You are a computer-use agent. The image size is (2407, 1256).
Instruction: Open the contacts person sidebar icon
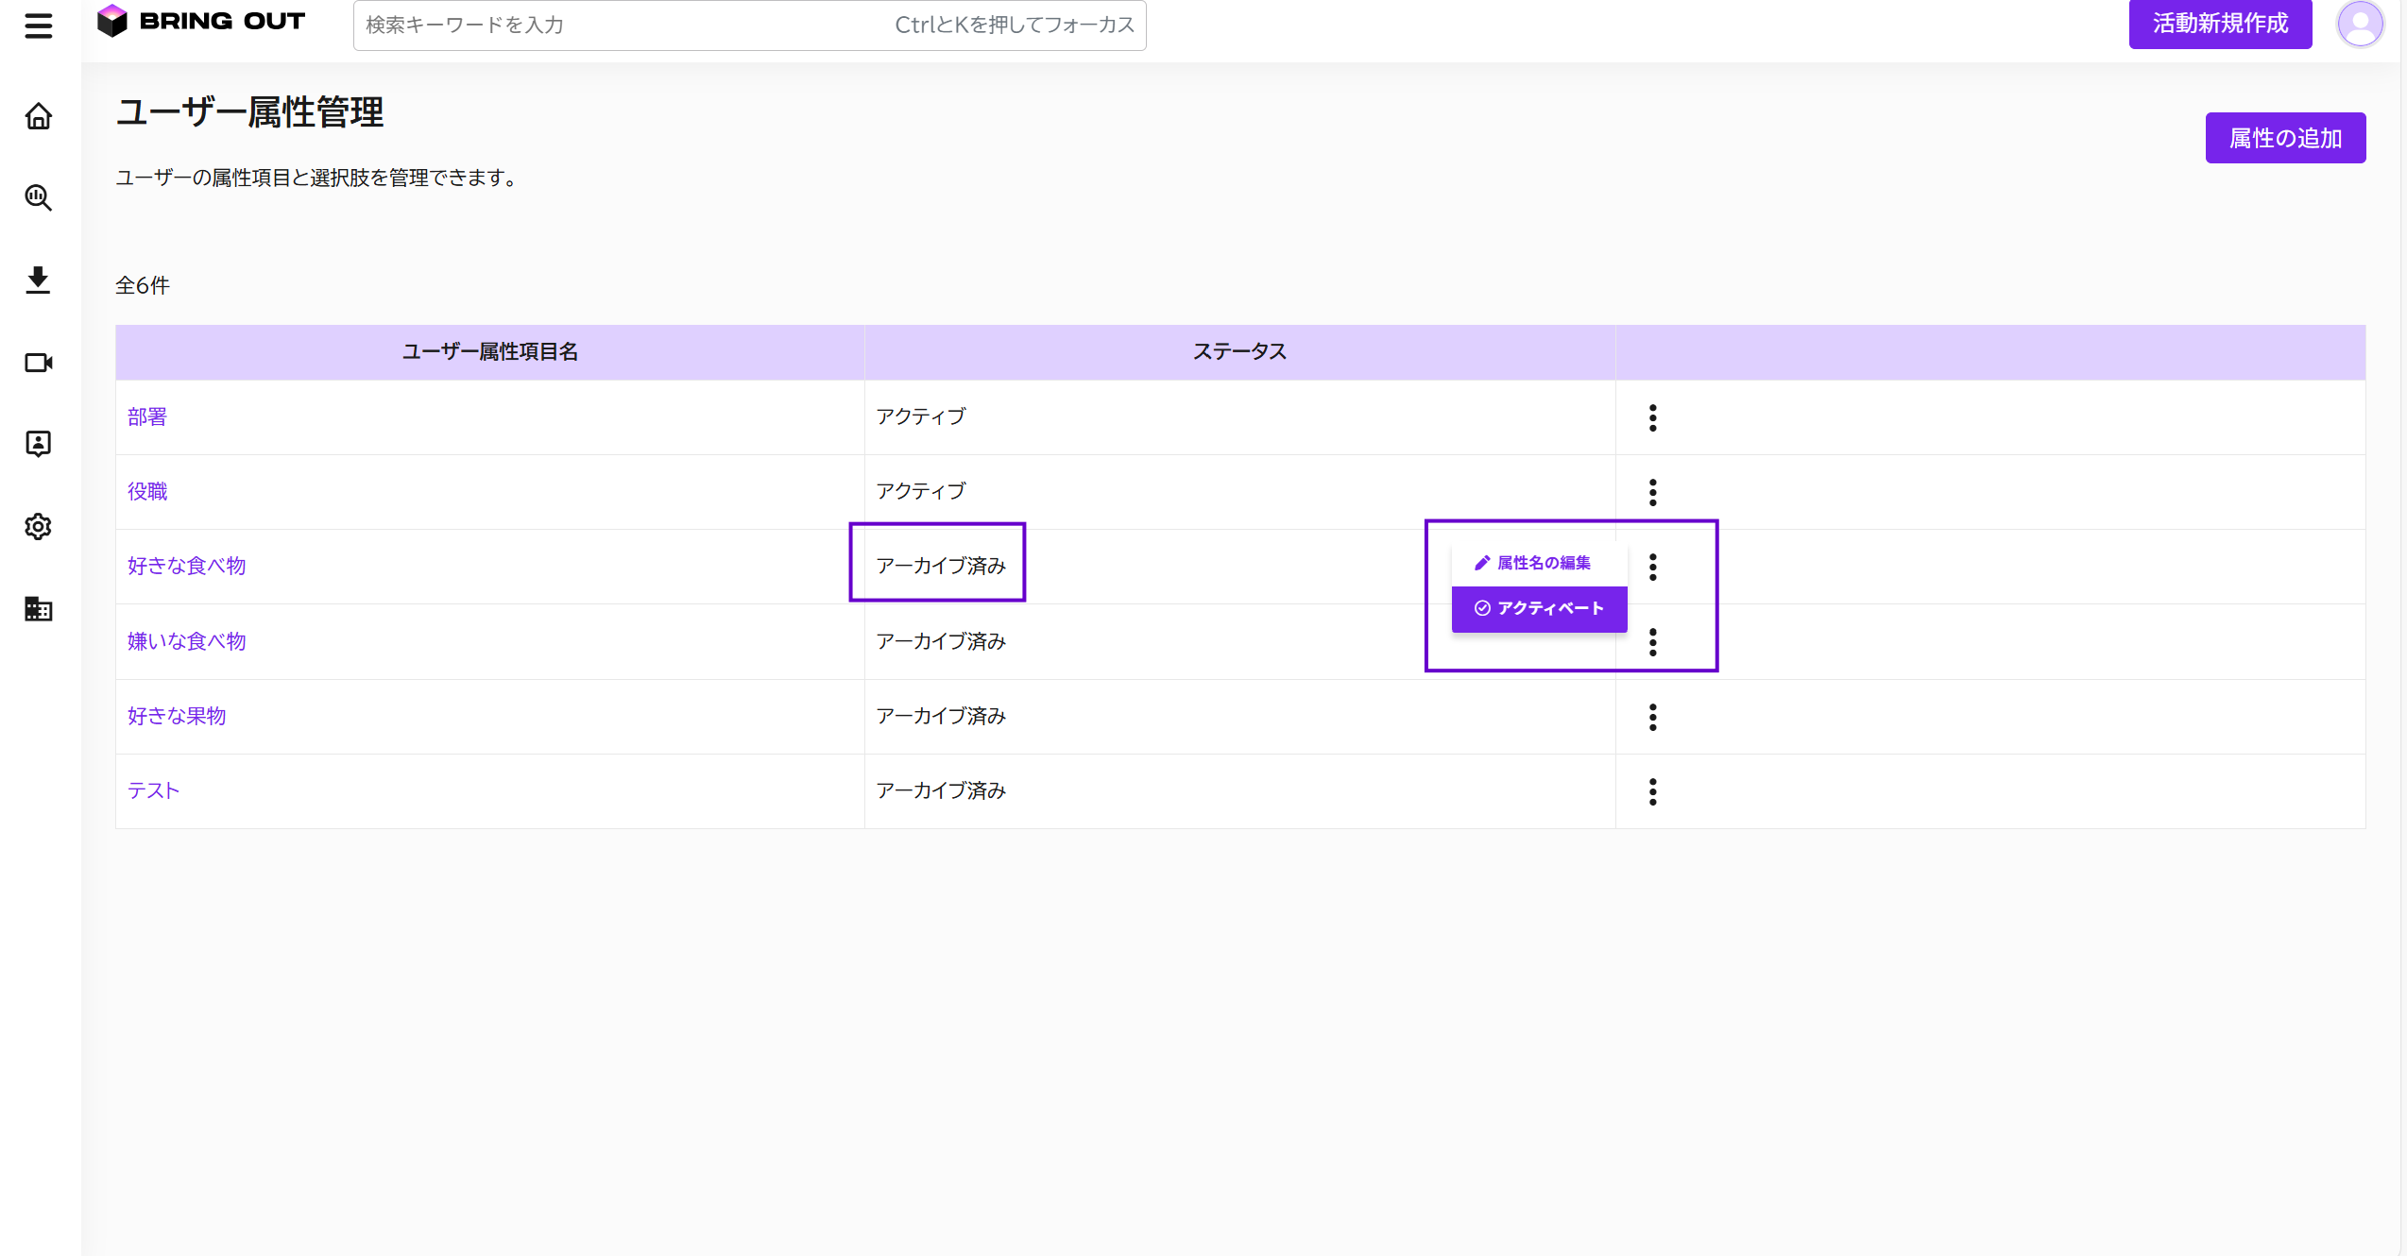click(x=38, y=444)
